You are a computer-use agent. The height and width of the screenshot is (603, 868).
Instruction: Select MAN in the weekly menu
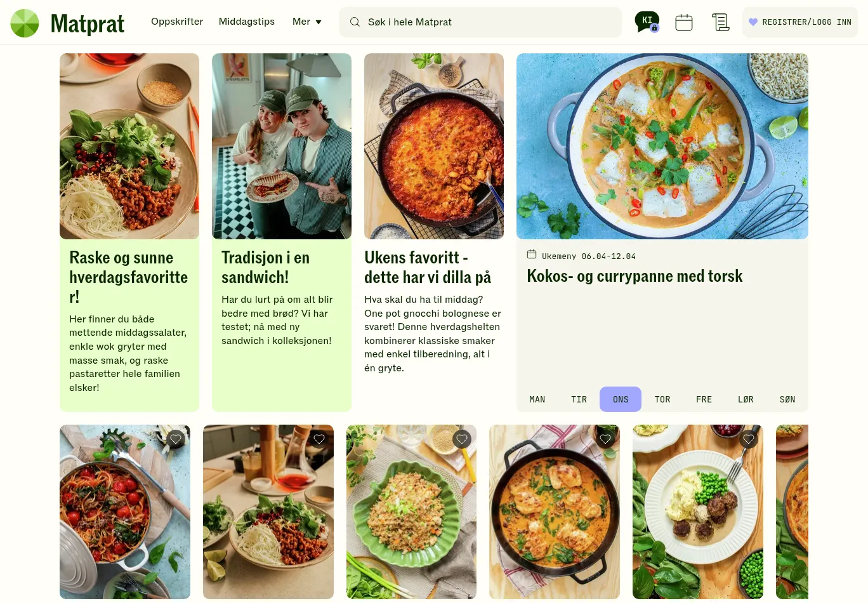pyautogui.click(x=537, y=399)
